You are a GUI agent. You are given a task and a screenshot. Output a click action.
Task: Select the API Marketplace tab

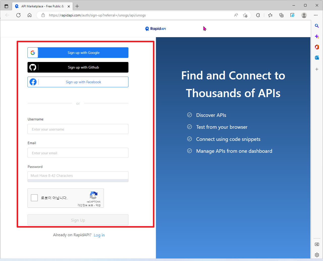click(42, 6)
